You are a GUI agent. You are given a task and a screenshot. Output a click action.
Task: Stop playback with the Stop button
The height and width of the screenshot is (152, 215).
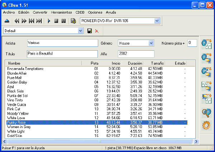(x=56, y=21)
